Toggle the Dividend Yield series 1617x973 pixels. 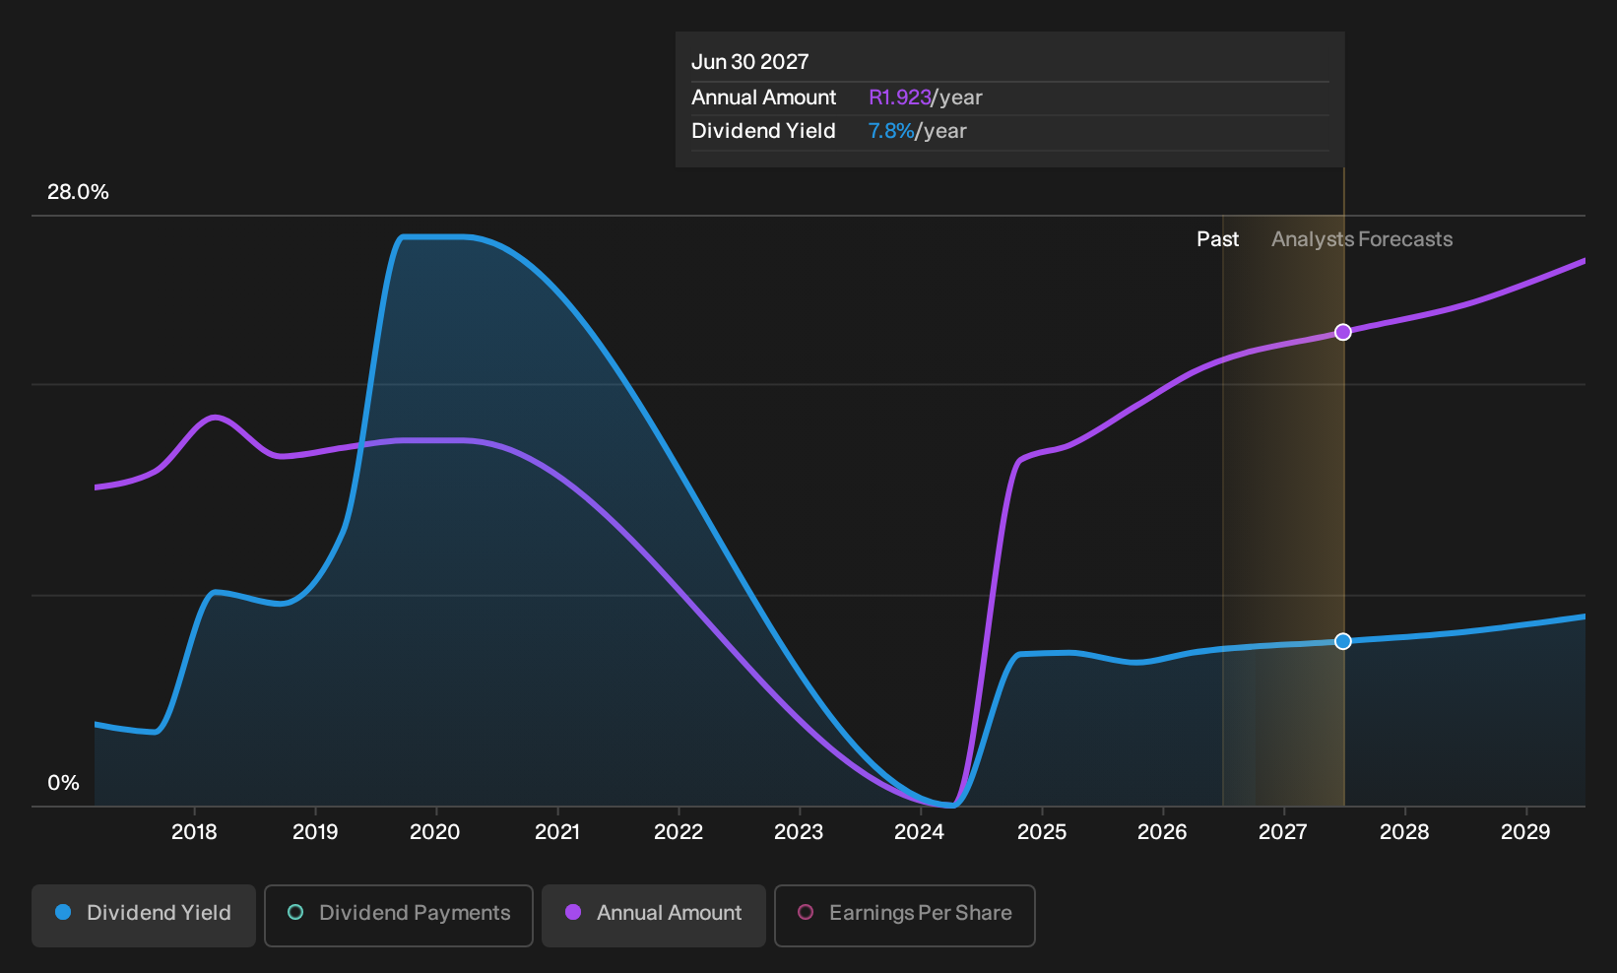(x=144, y=915)
